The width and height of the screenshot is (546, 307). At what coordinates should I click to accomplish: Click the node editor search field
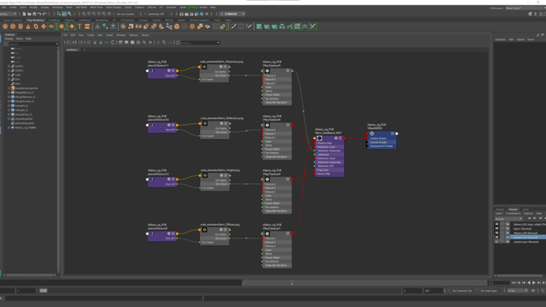[x=201, y=43]
